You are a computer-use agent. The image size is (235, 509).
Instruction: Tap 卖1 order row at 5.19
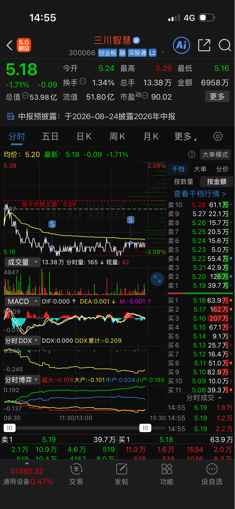coord(200,286)
